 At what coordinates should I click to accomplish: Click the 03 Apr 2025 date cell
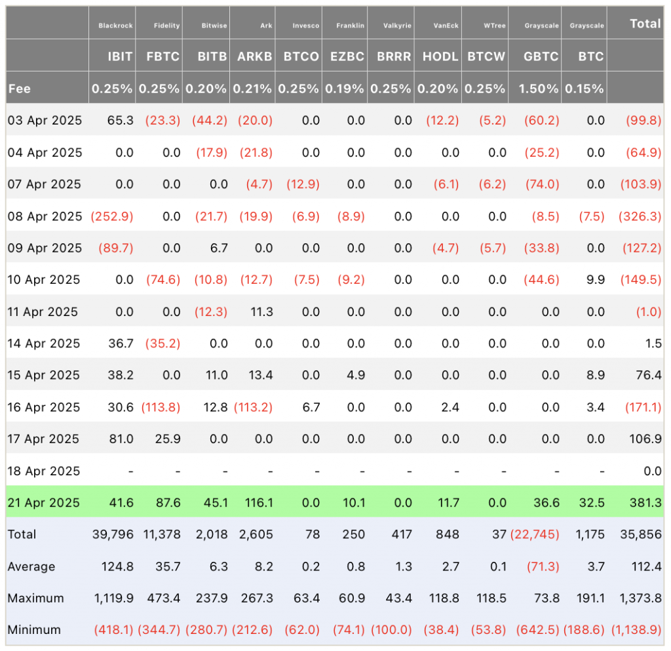point(45,120)
